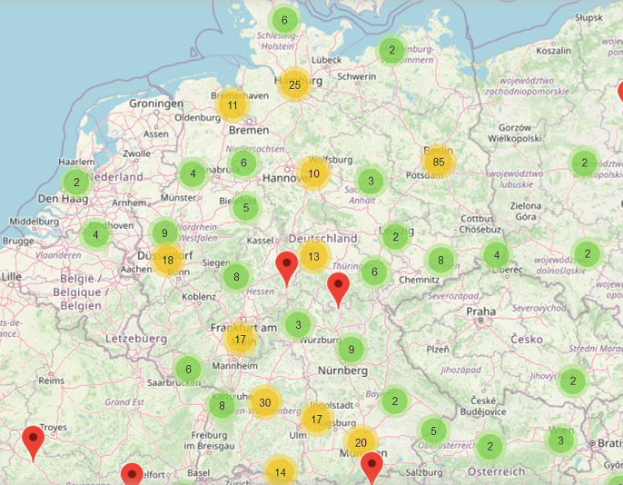Image resolution: width=623 pixels, height=485 pixels.
Task: Select the red pin near Belfort
Action: (132, 475)
